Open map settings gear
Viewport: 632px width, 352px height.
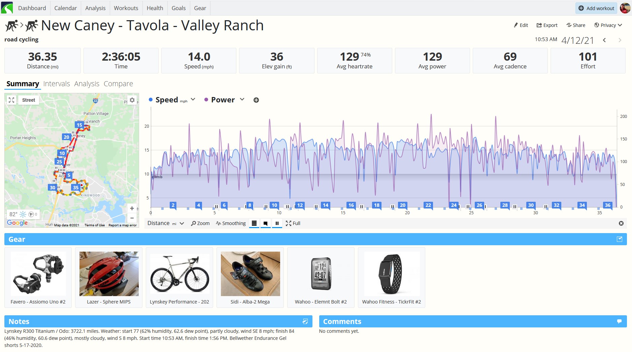coord(132,100)
